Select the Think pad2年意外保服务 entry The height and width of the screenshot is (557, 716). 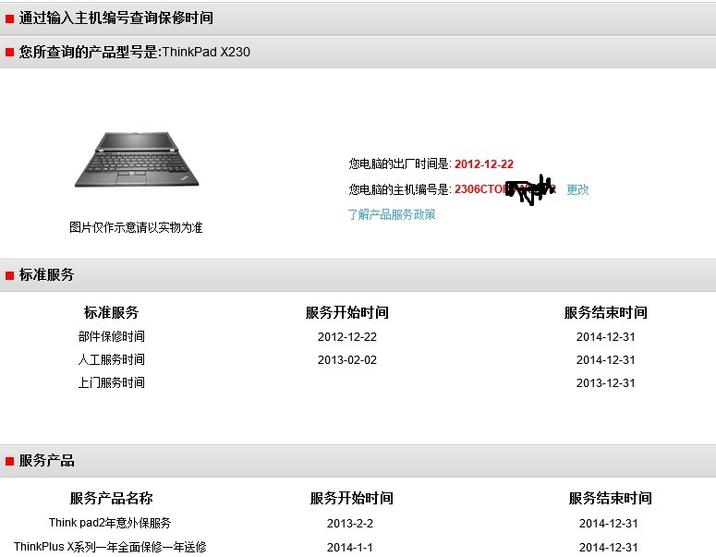110,524
